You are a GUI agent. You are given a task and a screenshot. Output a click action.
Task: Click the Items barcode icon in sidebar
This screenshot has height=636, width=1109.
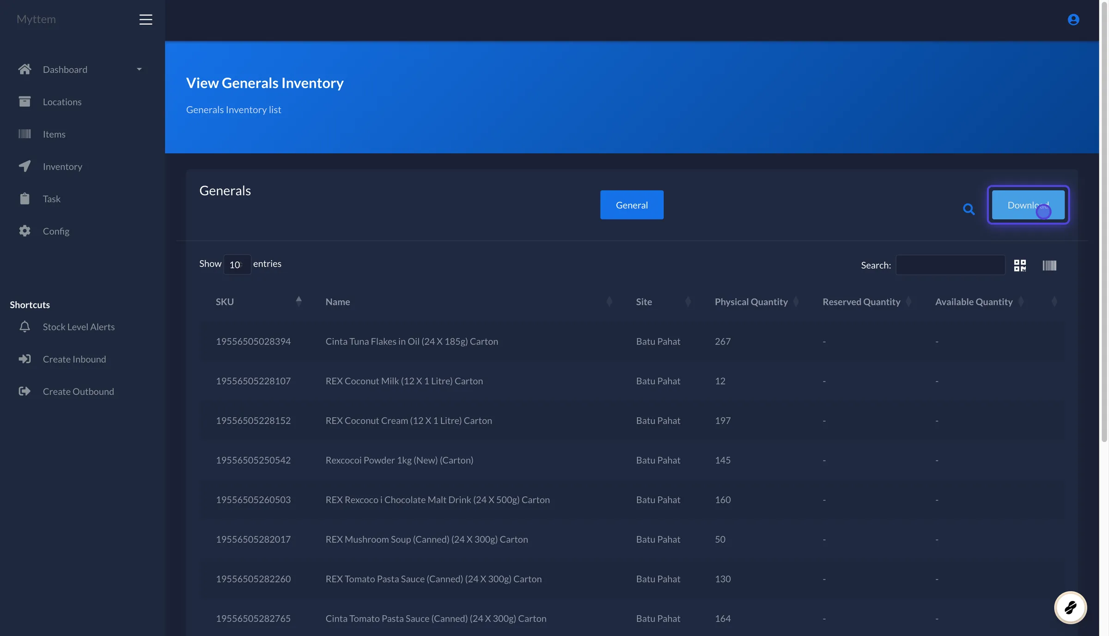pos(24,134)
